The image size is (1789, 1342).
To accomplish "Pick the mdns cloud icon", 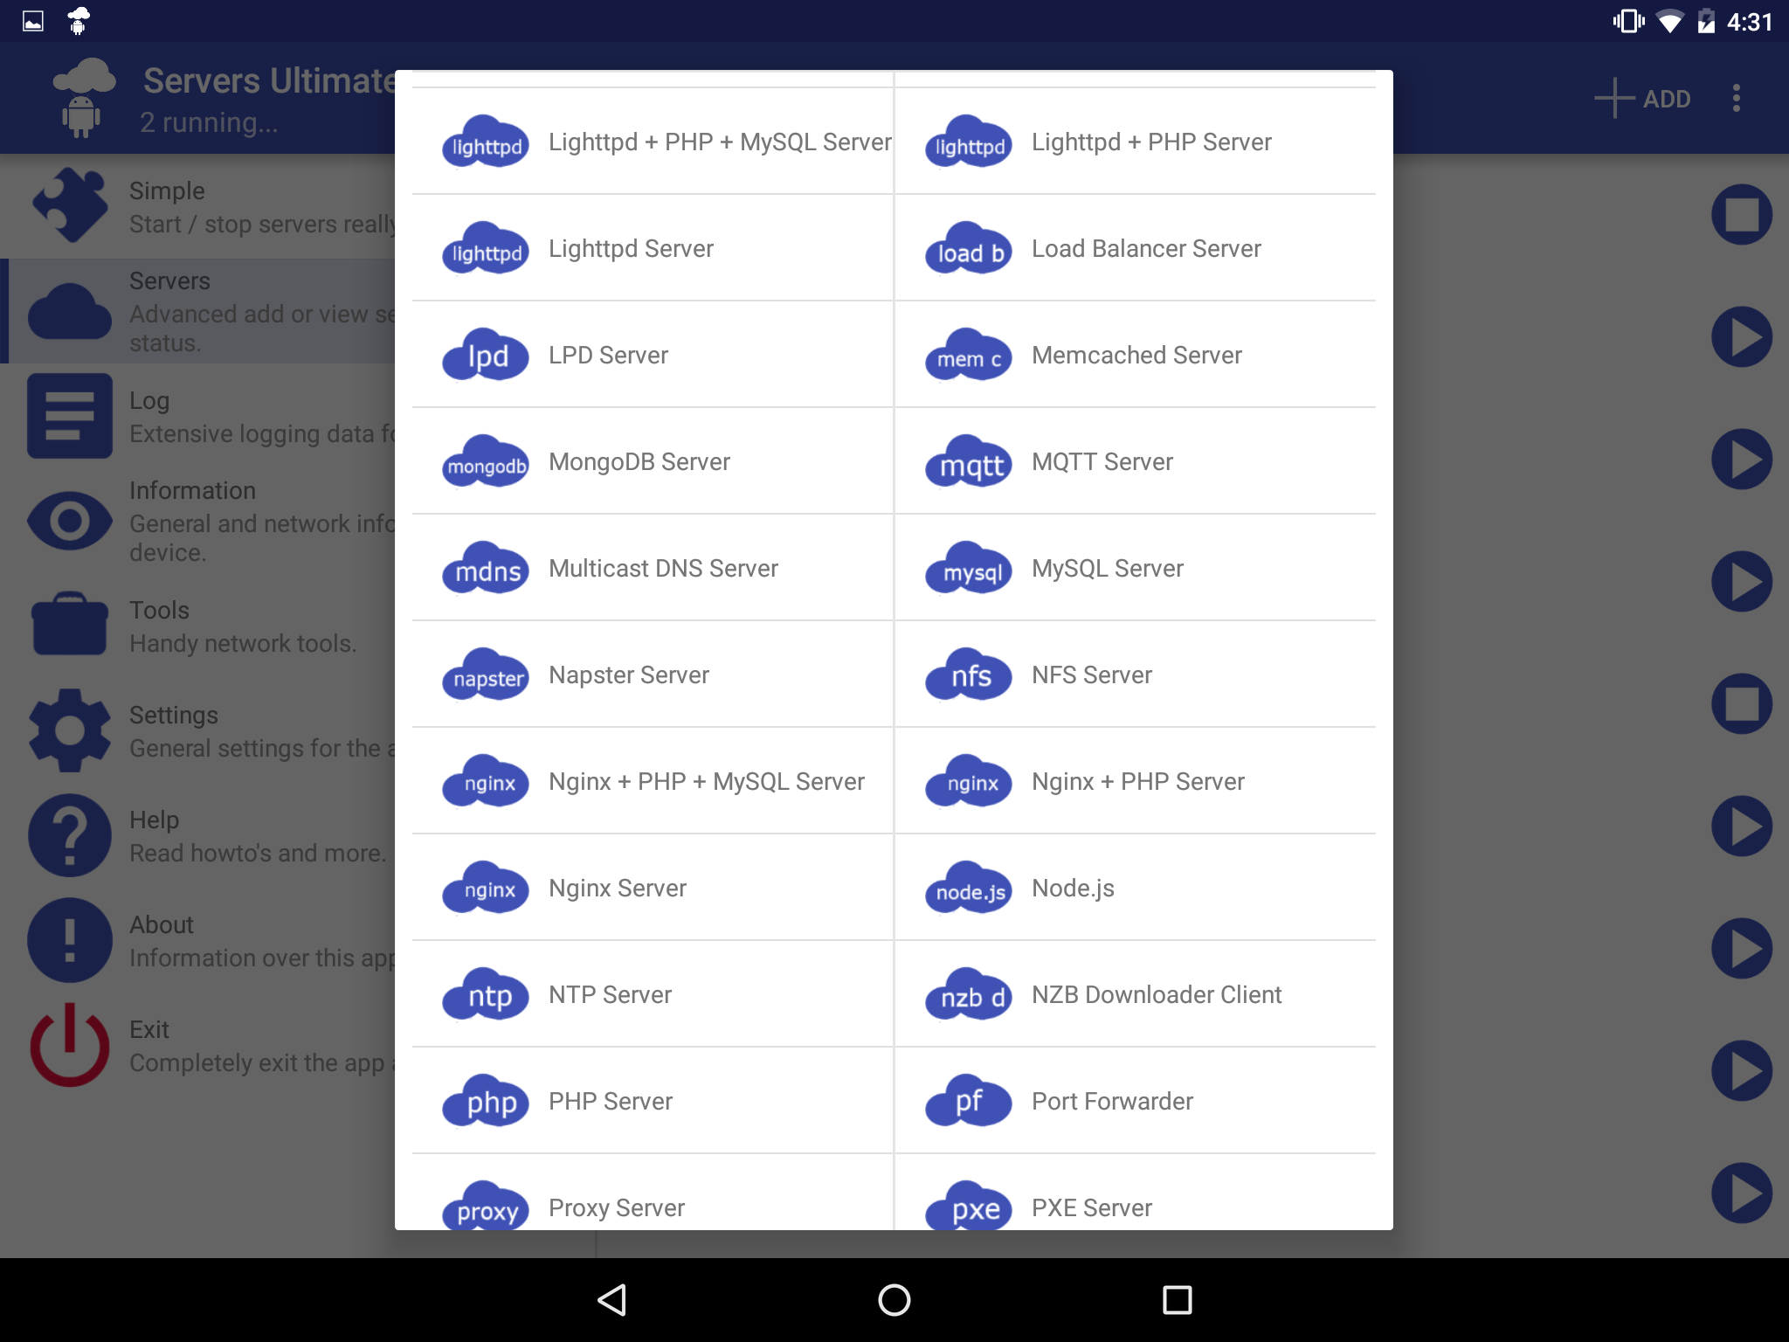I will [x=486, y=569].
